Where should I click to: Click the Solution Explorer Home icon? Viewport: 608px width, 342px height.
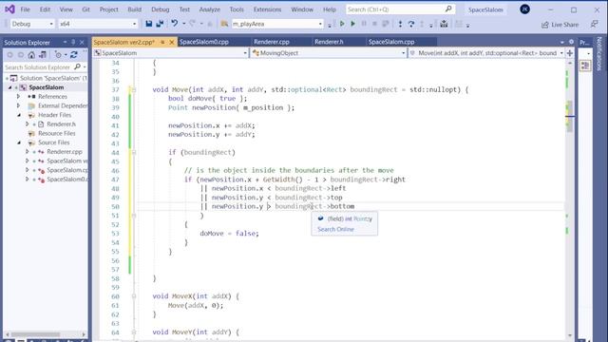[x=31, y=55]
